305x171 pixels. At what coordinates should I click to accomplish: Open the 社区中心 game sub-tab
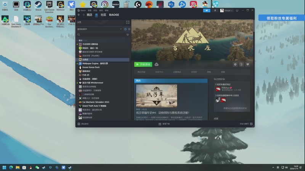pyautogui.click(x=159, y=72)
